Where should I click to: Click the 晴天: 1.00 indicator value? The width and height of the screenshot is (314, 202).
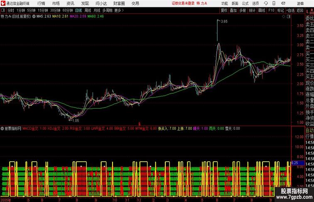pyautogui.click(x=201, y=129)
